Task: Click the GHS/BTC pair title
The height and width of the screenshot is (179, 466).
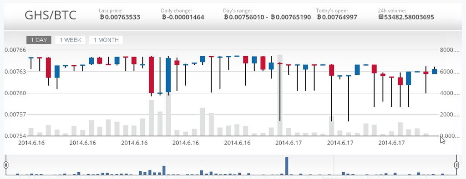Action: pos(51,15)
